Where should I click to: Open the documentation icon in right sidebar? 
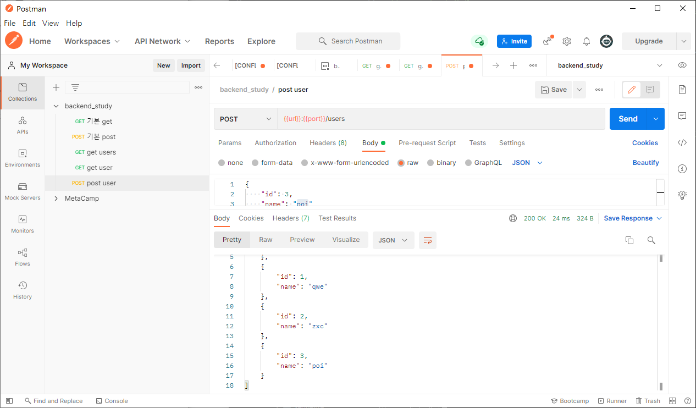pyautogui.click(x=682, y=90)
